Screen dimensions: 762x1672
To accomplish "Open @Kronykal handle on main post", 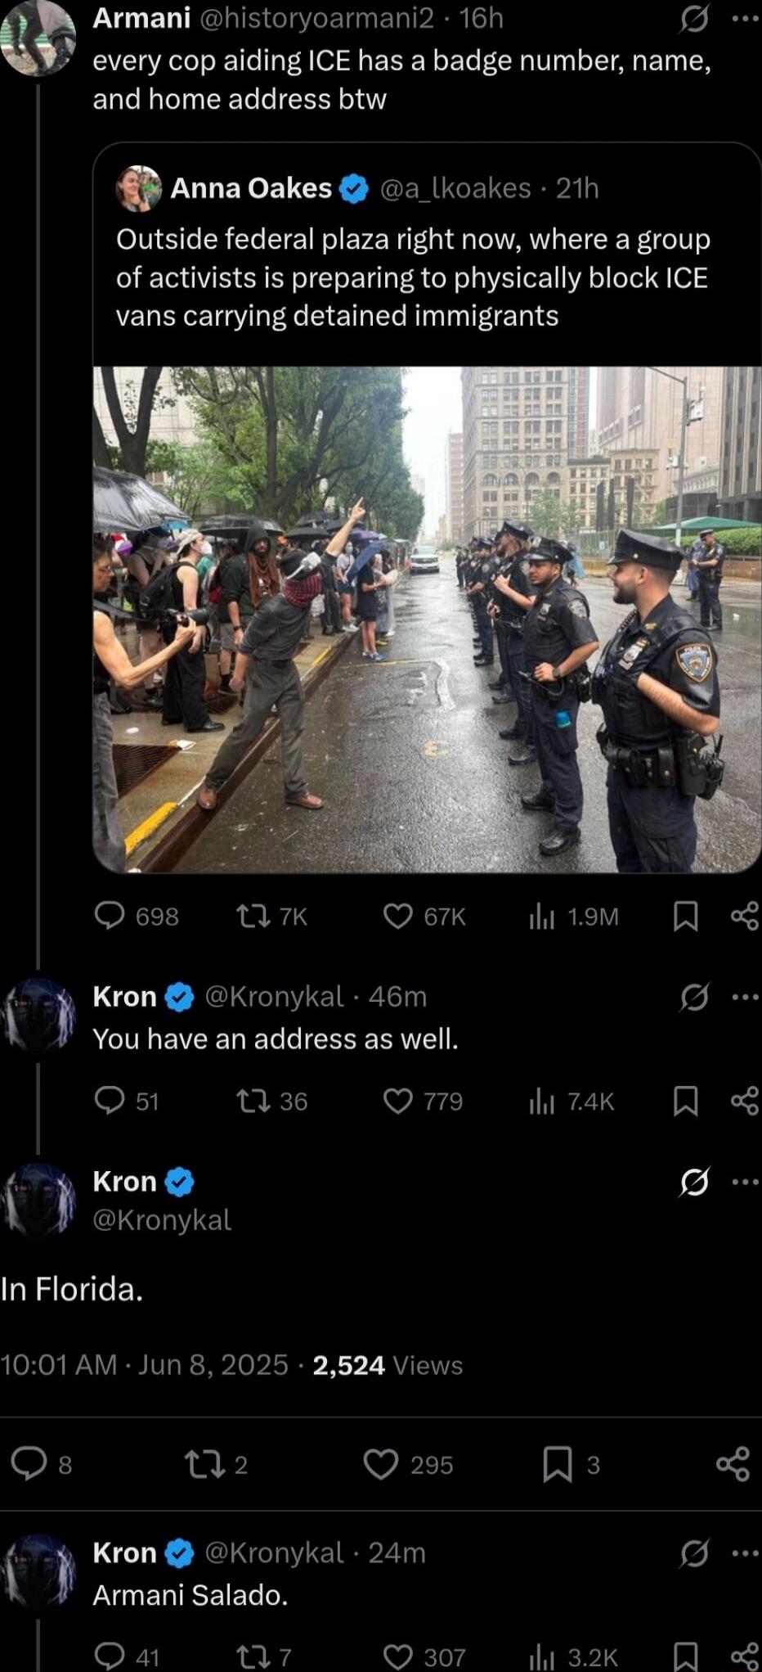I will [x=162, y=1219].
